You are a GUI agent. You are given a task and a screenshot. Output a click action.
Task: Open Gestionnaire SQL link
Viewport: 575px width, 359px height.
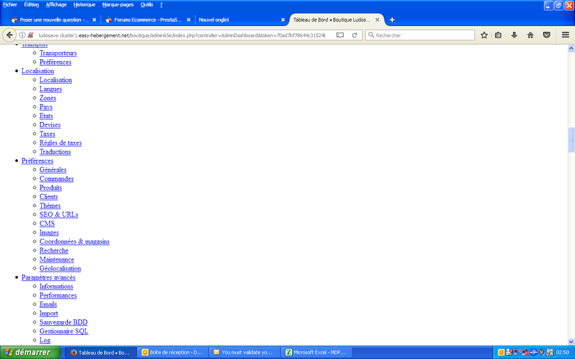pyautogui.click(x=64, y=331)
